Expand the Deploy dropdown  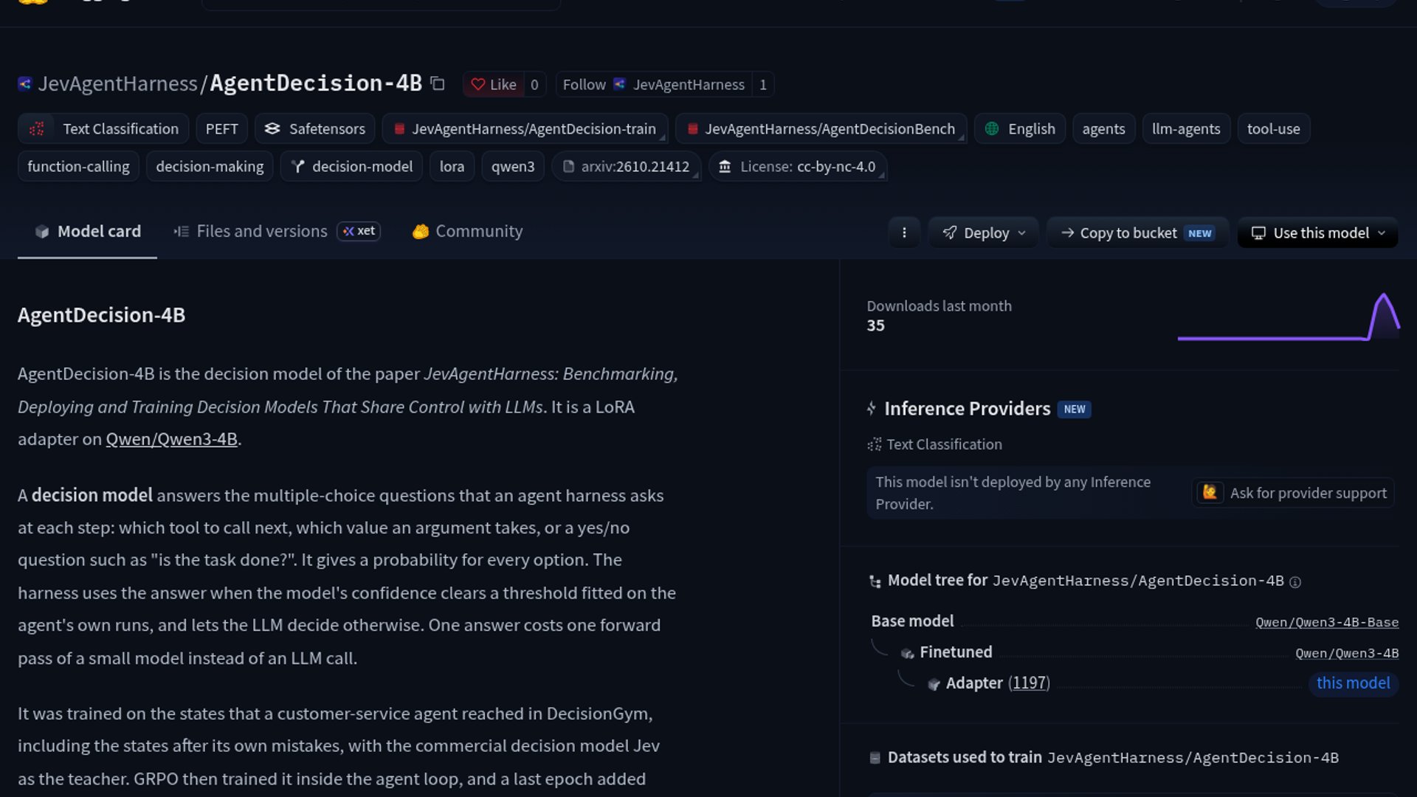[984, 232]
